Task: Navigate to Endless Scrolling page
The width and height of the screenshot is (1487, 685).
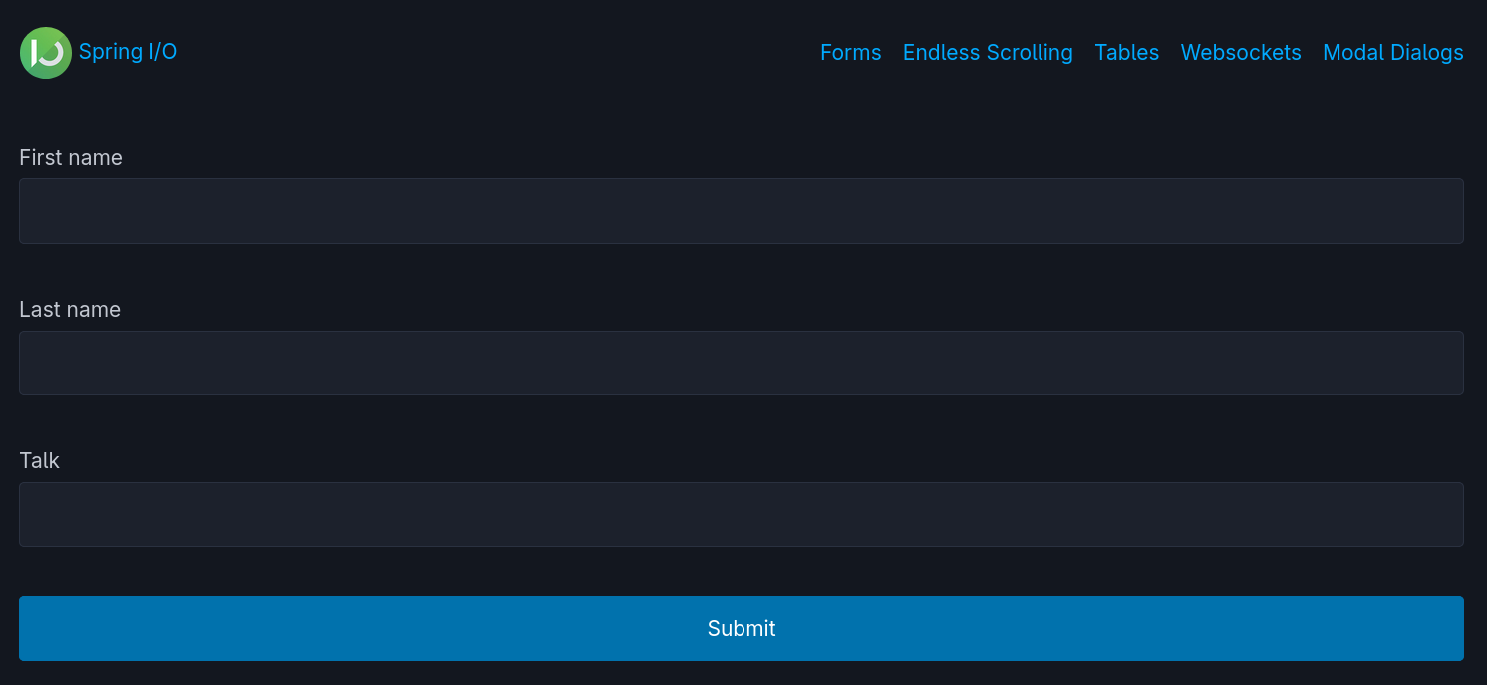Action: click(987, 52)
